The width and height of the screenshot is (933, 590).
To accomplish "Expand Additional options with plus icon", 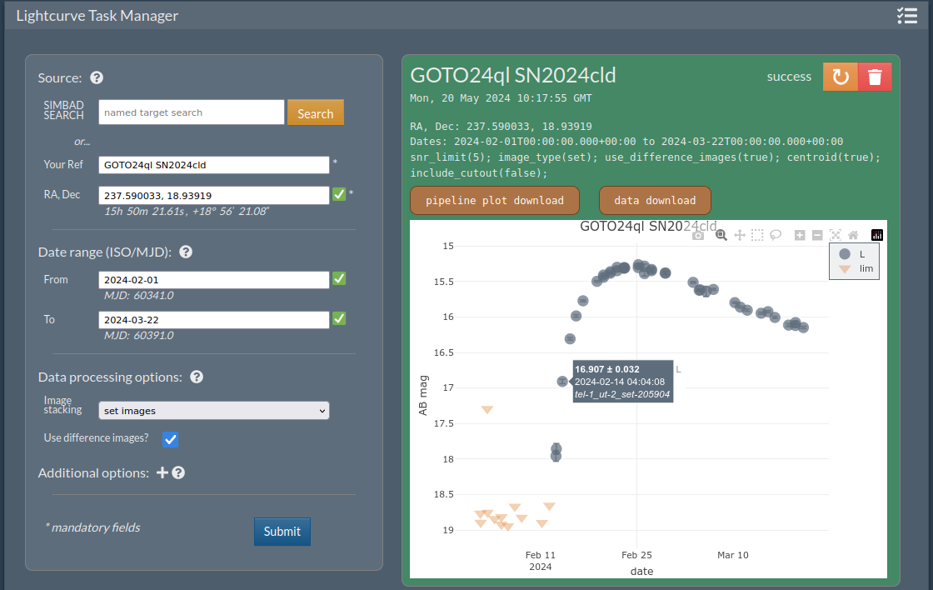I will [x=162, y=472].
